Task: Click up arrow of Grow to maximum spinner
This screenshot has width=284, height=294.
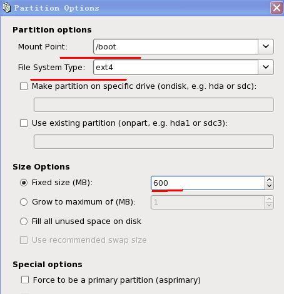Action: [x=269, y=199]
